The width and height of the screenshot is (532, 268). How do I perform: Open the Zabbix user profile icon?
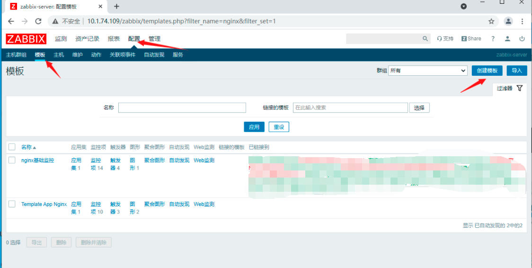[x=507, y=39]
